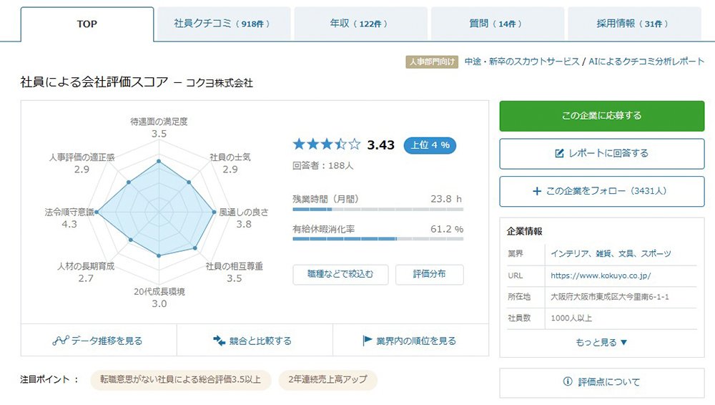
Task: Open the インテリア、雑貨、文具、スポーツ industry link
Action: pos(611,254)
